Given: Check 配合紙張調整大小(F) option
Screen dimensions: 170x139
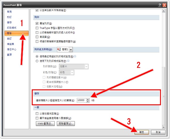Looking at the screenshot, I should [x=44, y=82].
